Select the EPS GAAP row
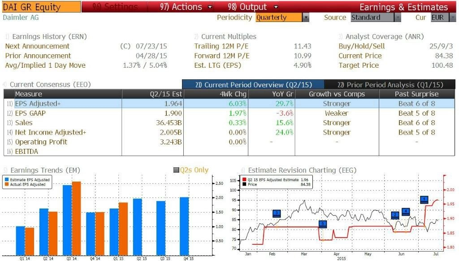Screen dimensions: 459x261 click(229, 113)
